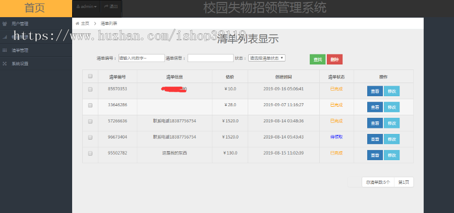Viewport: 454px width, 213px height.
Task: Click the ￥130.0 price cell
Action: (x=230, y=153)
